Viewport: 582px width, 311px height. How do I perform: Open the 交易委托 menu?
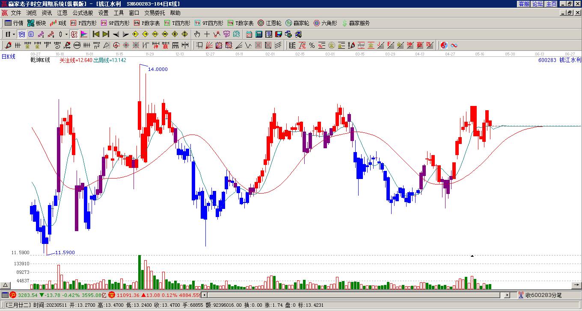pos(154,13)
